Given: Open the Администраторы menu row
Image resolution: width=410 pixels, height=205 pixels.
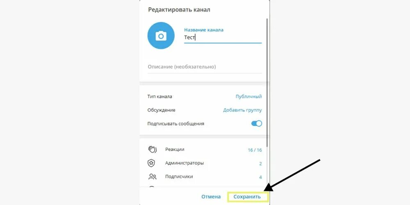Looking at the screenshot, I should pos(205,163).
